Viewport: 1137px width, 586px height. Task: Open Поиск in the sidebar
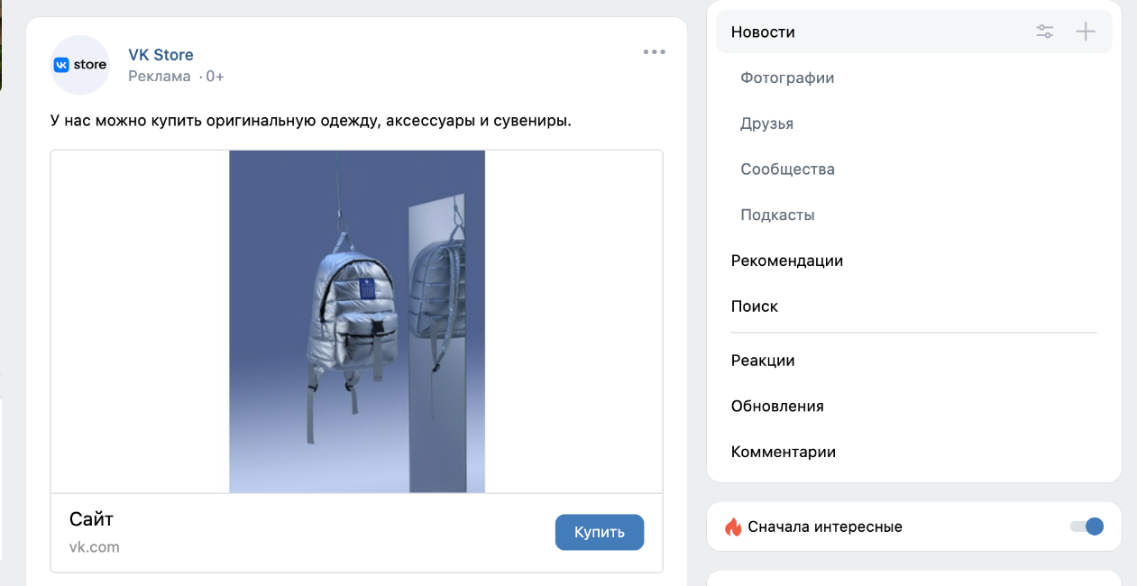click(x=755, y=306)
